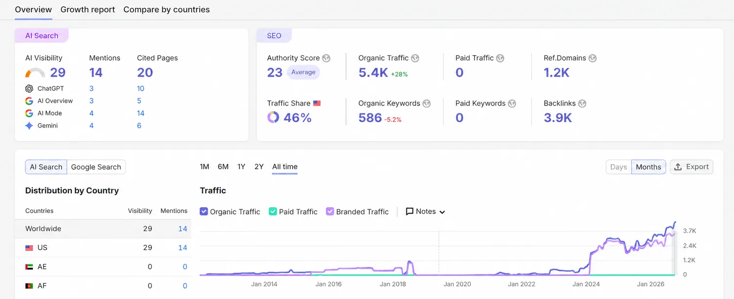Click the Export button
Image resolution: width=734 pixels, height=299 pixels.
point(691,167)
